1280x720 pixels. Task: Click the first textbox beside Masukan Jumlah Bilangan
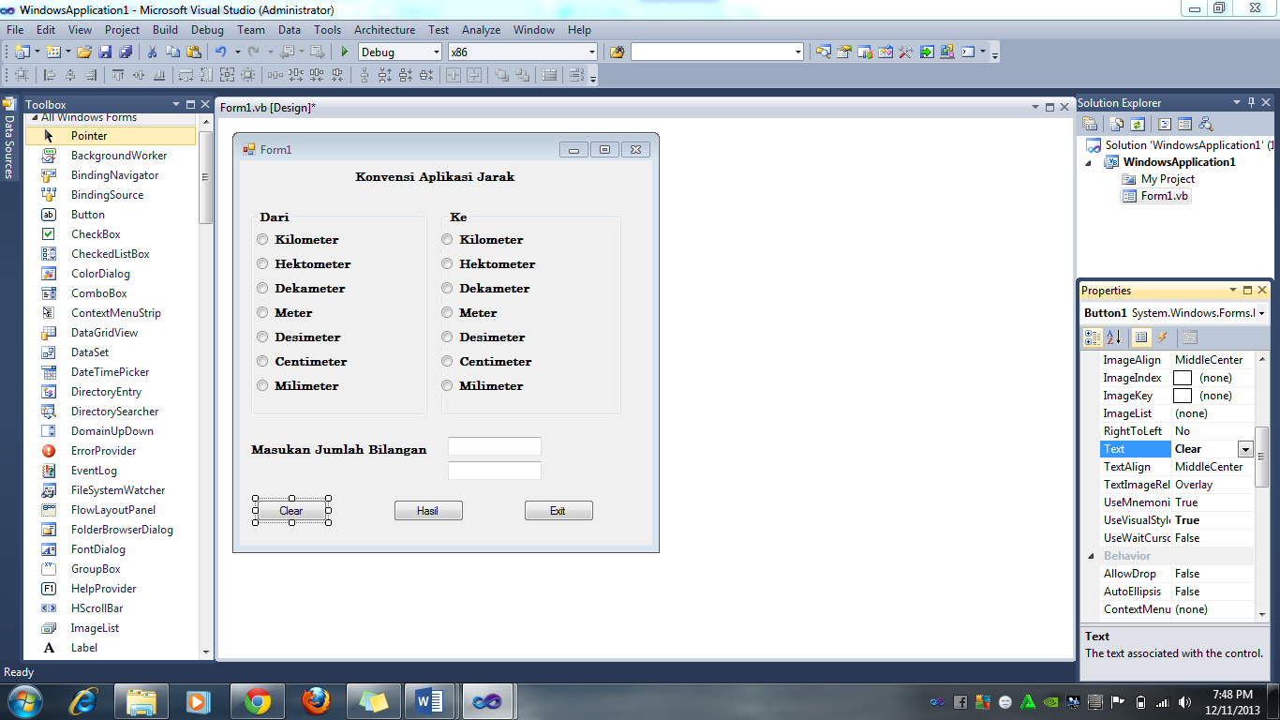point(495,446)
